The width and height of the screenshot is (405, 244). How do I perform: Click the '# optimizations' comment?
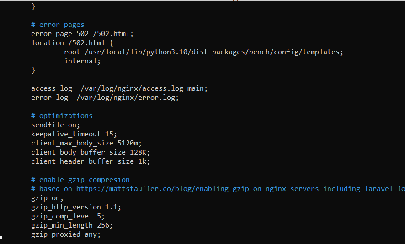point(62,116)
